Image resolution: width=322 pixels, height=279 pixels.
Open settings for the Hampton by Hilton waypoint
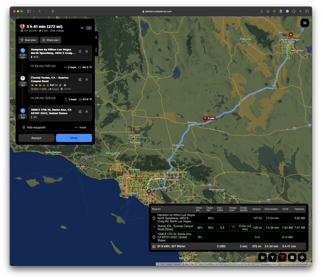coord(80,51)
